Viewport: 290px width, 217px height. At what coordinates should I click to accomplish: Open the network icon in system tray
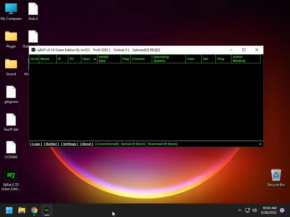pyautogui.click(x=247, y=210)
